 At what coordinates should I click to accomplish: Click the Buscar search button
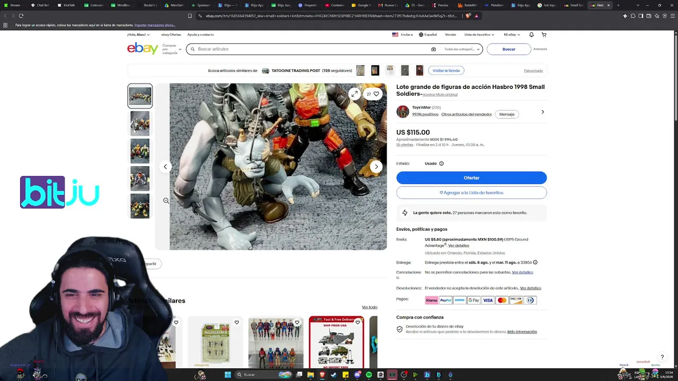[509, 49]
